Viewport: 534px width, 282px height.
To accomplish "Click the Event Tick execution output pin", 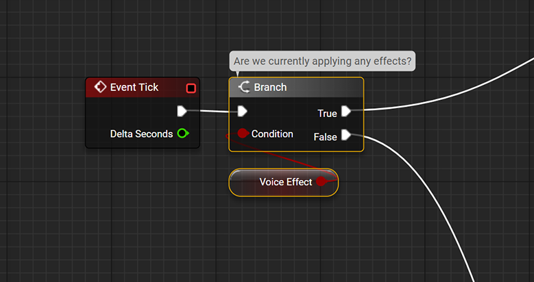I will [x=182, y=110].
